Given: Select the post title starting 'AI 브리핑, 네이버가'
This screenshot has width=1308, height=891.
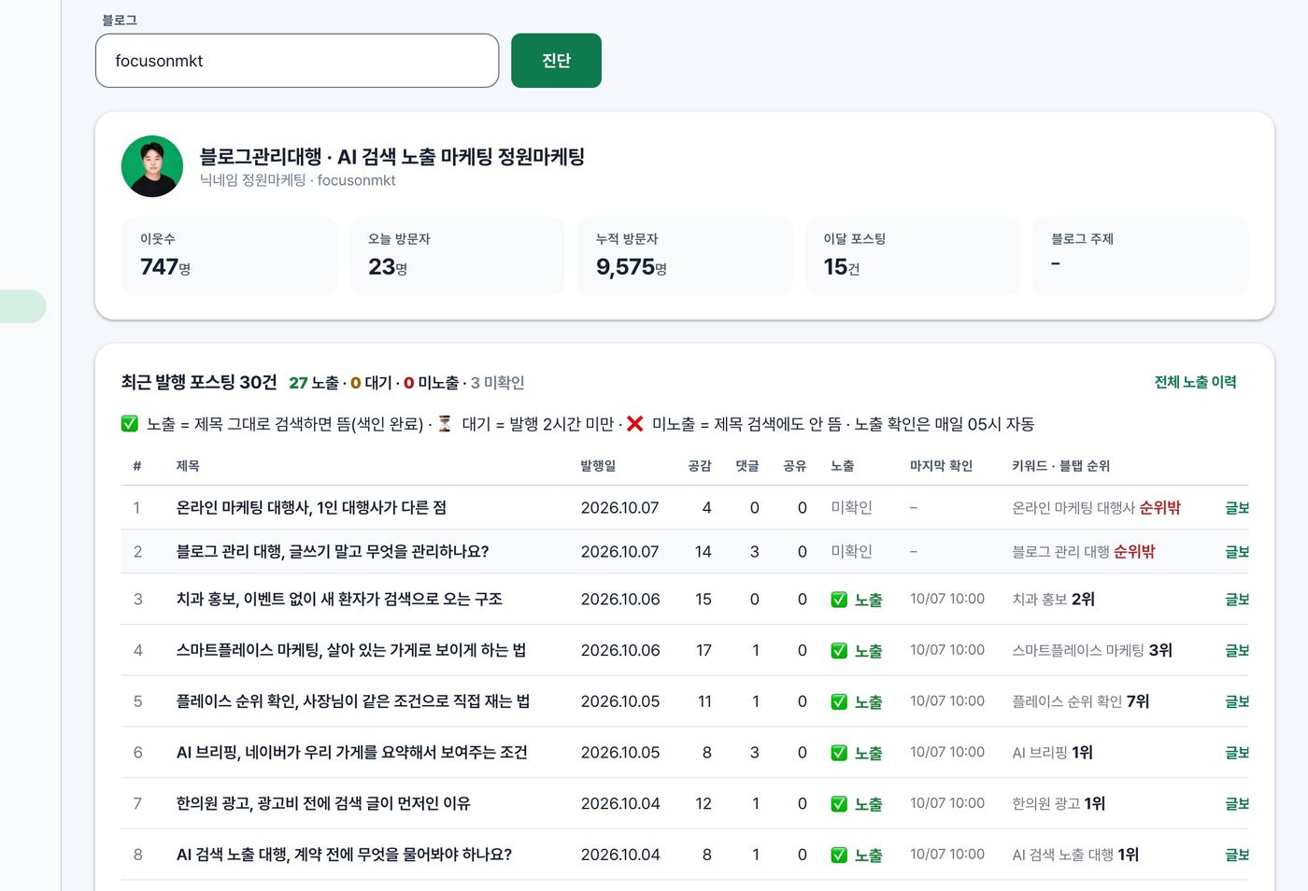Looking at the screenshot, I should (352, 753).
